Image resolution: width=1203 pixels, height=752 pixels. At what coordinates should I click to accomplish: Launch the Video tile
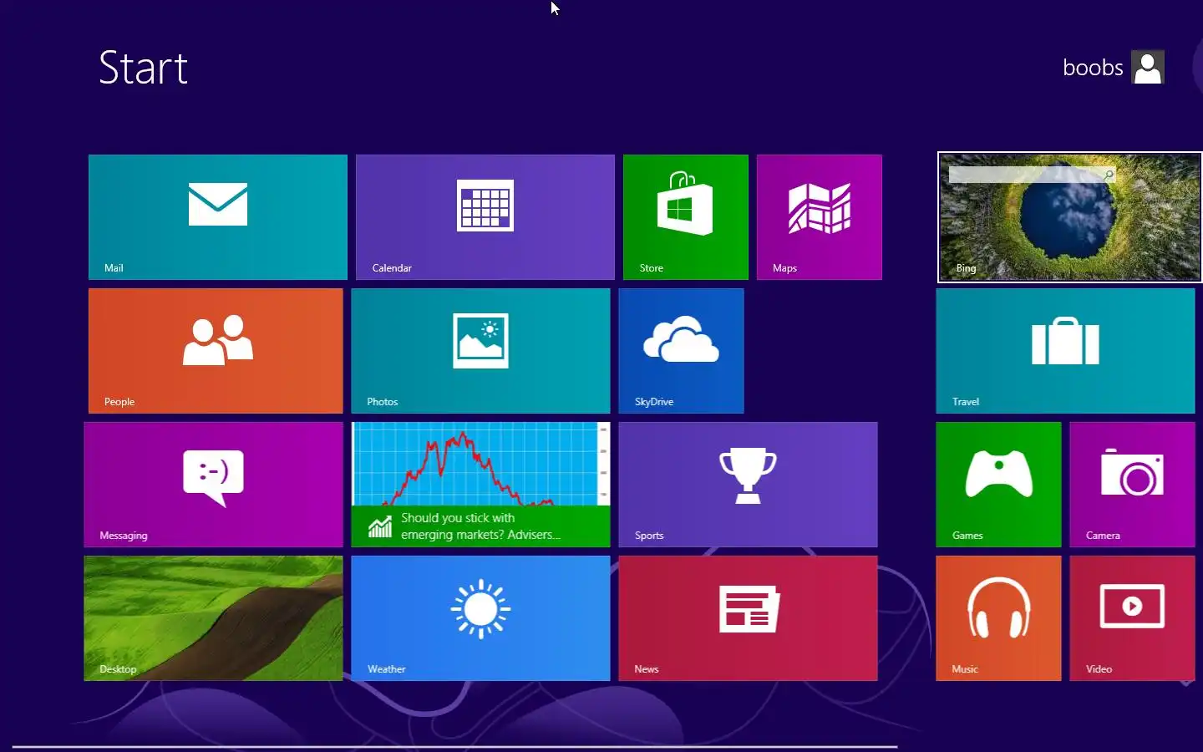[x=1133, y=618]
